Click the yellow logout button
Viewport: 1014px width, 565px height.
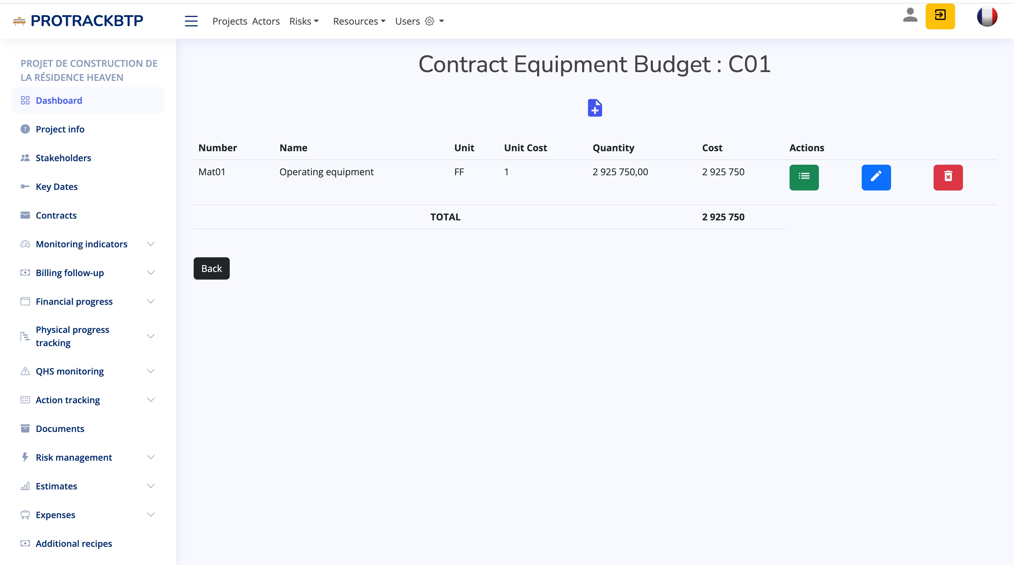point(940,16)
